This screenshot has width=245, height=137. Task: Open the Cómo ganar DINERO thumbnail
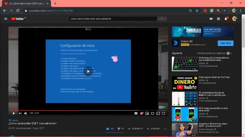point(185,83)
